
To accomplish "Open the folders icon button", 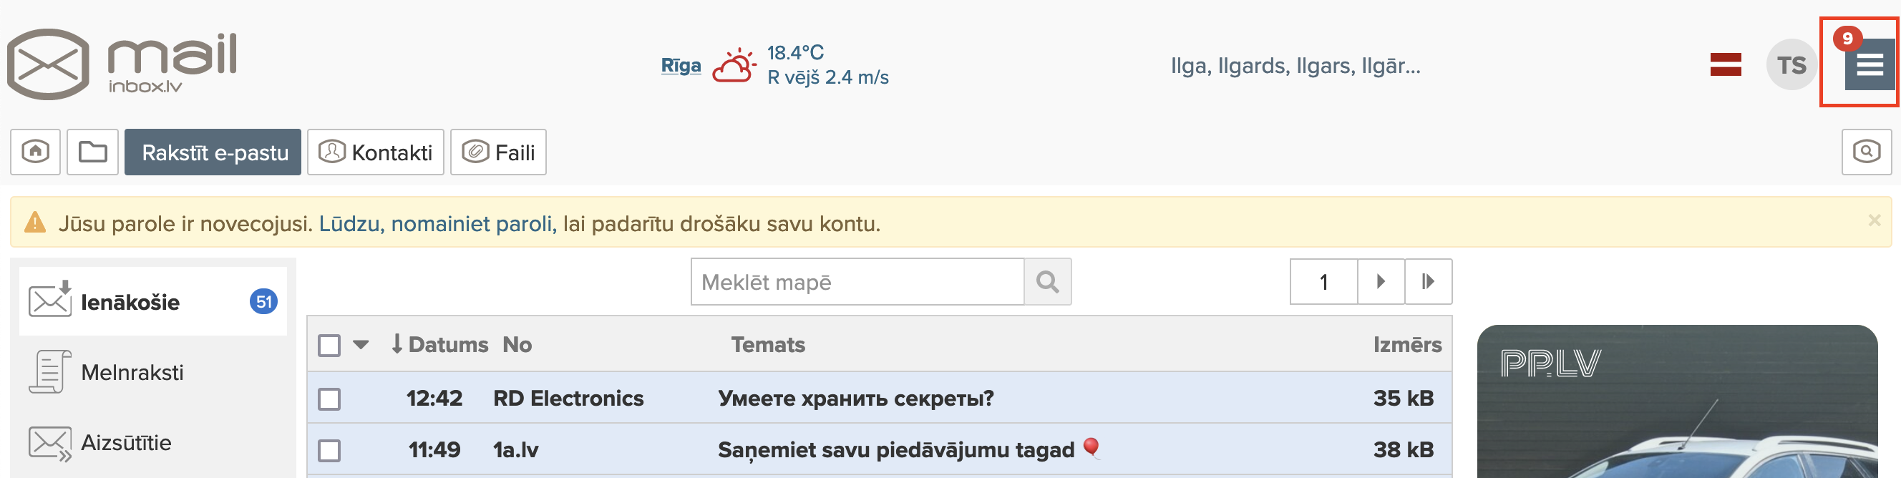I will coord(92,152).
